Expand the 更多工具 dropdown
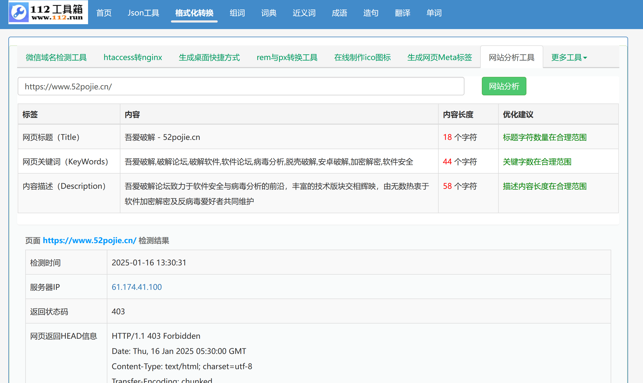643x383 pixels. pos(569,57)
